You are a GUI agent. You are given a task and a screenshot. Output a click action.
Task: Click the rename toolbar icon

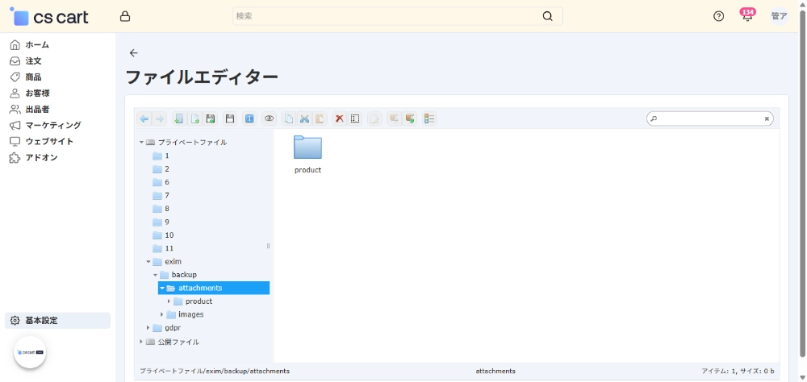click(355, 118)
